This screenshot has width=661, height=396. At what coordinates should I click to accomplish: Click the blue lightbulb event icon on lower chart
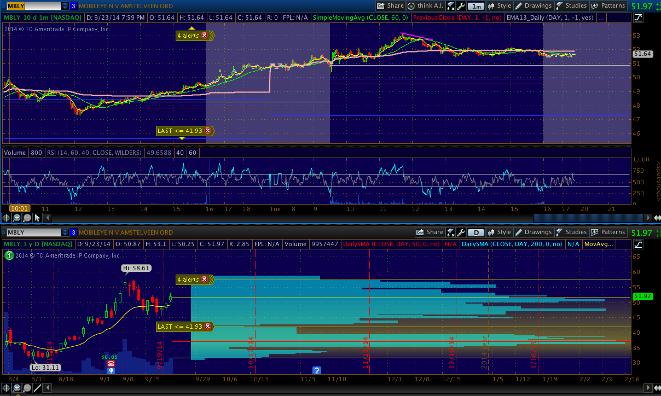point(111,370)
